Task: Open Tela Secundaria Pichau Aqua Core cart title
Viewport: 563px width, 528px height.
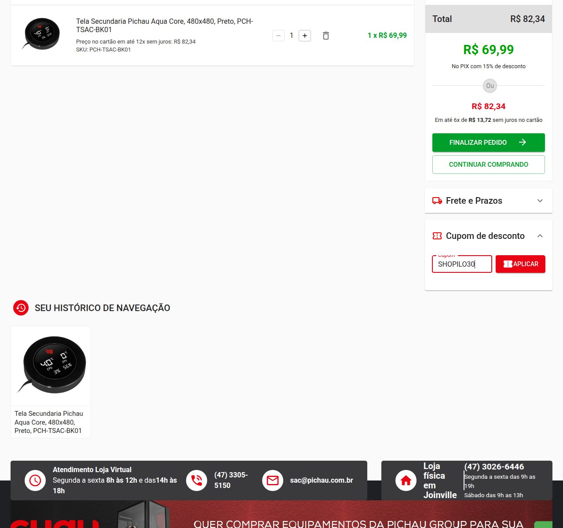Action: 165,26
